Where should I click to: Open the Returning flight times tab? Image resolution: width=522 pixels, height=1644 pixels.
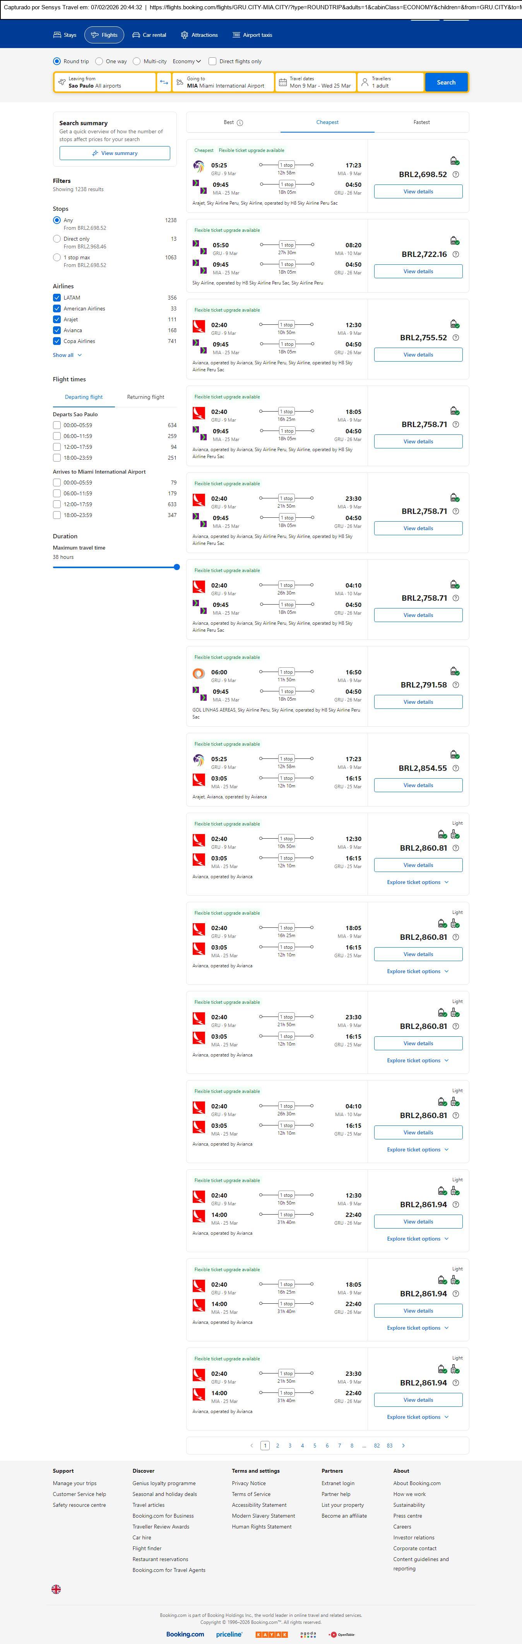tap(145, 397)
